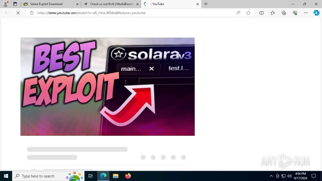Image resolution: width=322 pixels, height=181 pixels.
Task: Launch Copilot sidebar
Action: click(316, 13)
